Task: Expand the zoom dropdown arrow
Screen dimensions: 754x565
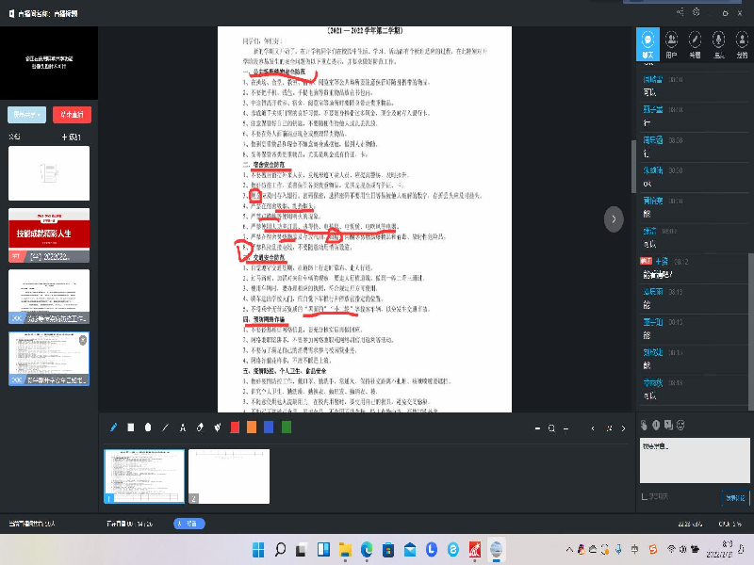Action: click(565, 428)
